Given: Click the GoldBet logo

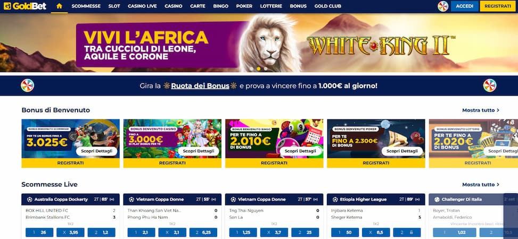Looking at the screenshot, I should (25, 6).
